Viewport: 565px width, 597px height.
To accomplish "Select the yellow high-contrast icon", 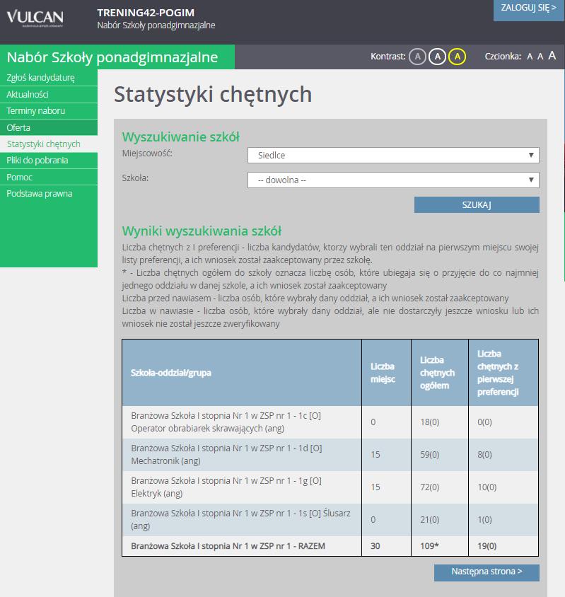I will pyautogui.click(x=457, y=57).
